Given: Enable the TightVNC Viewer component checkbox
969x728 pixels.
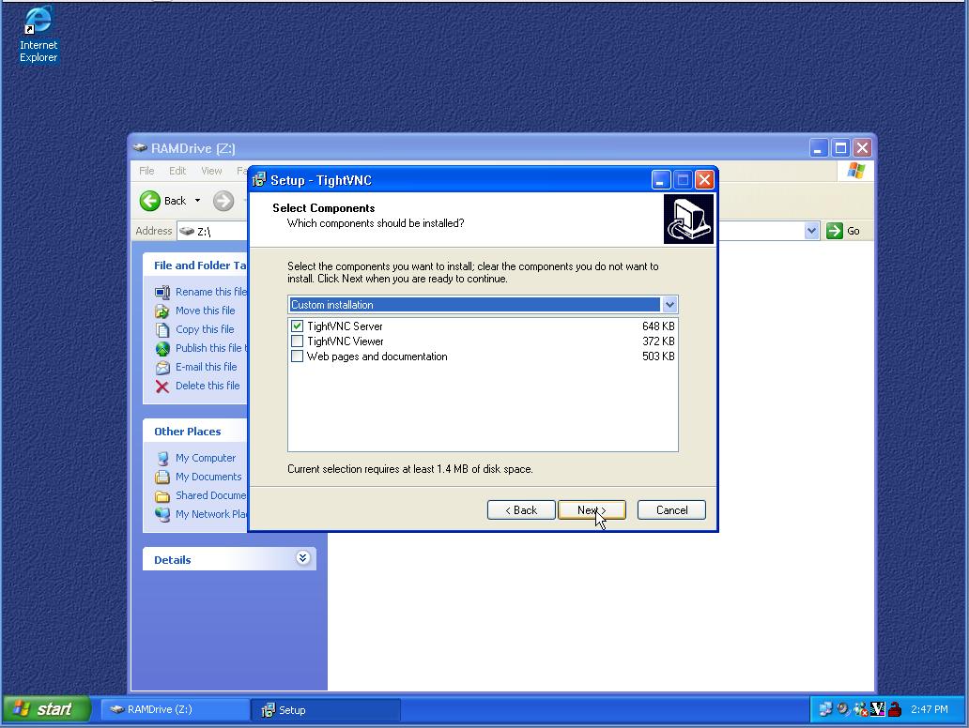Looking at the screenshot, I should (x=297, y=341).
